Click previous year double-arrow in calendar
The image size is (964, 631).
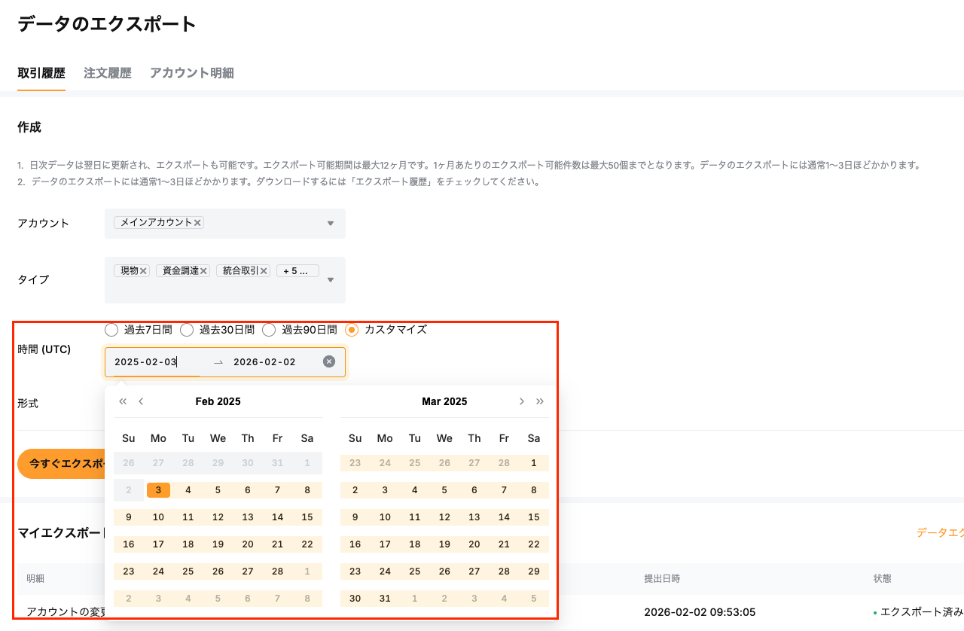point(123,401)
